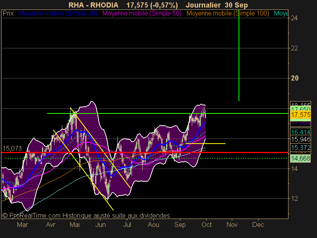
Task: Click the "Moyenne mobile (Simple 100)" legend entry
Action: coord(228,13)
